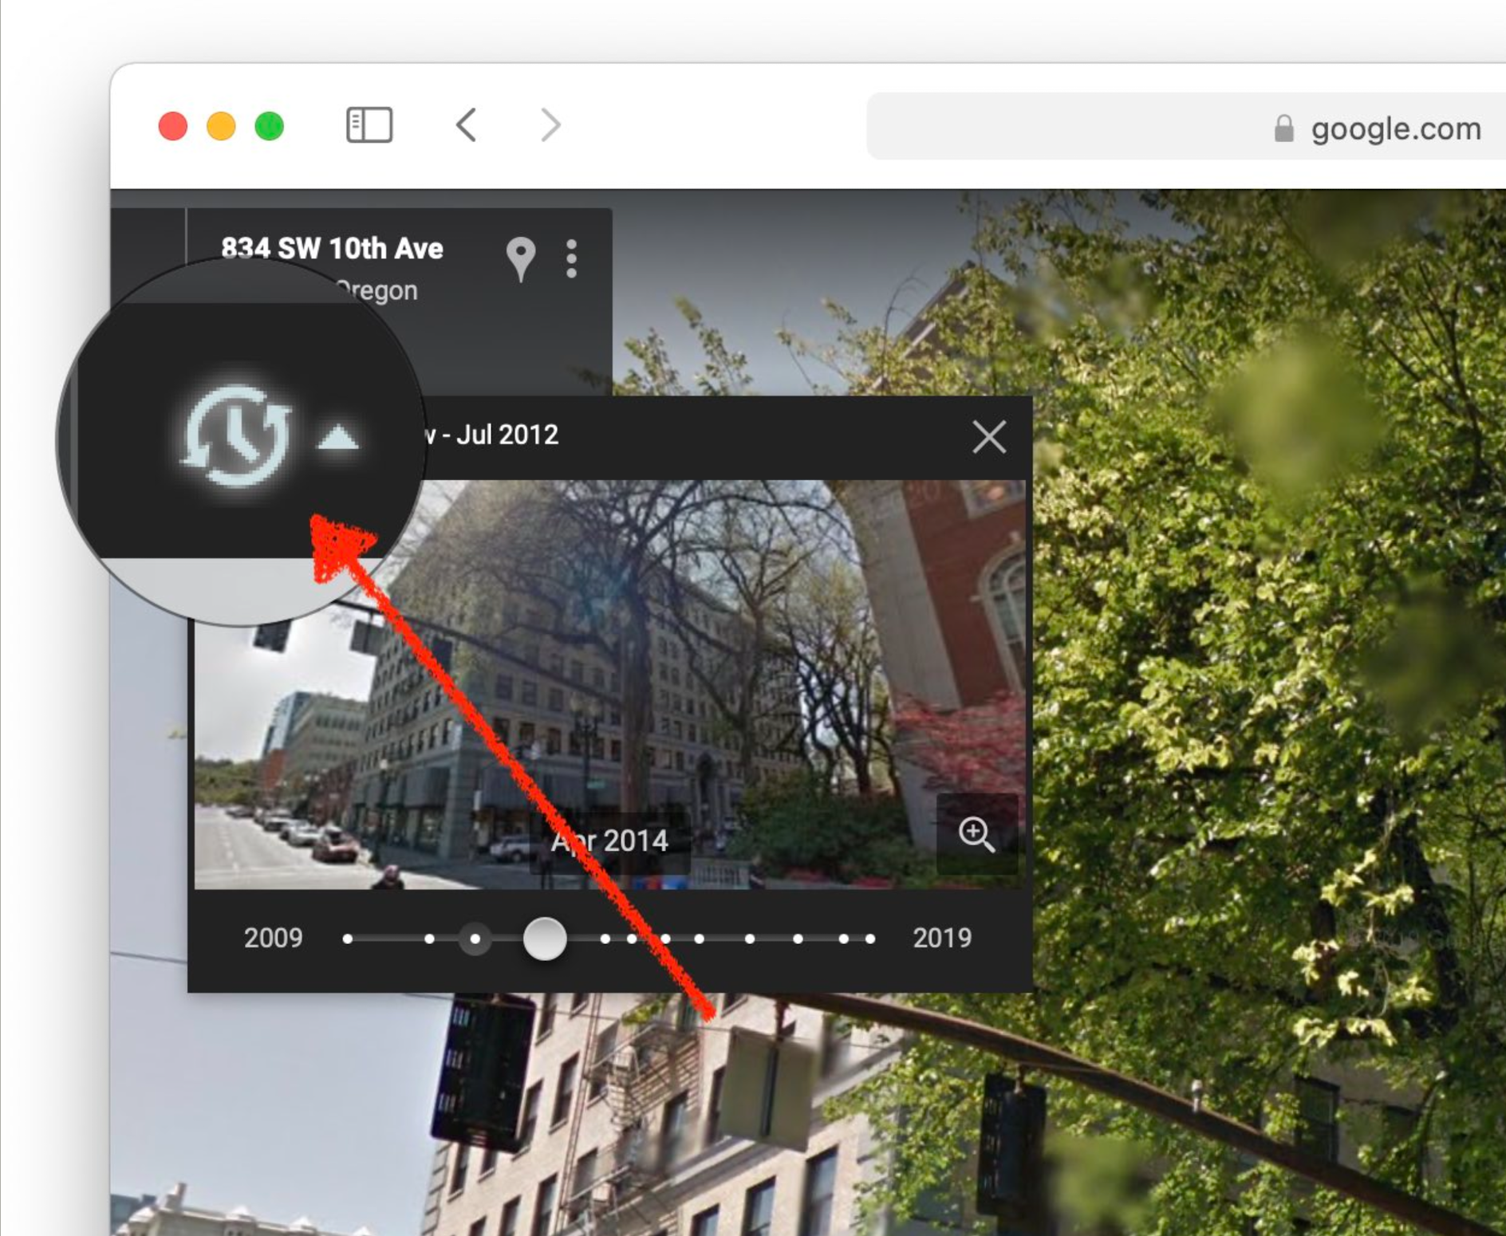Click the magnifier zoom icon on the preview
1506x1236 pixels.
(x=976, y=834)
